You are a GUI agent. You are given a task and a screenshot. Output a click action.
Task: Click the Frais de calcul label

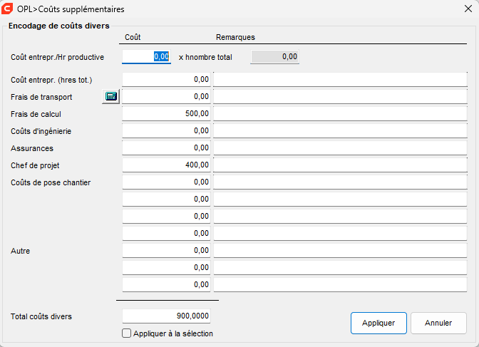pos(36,114)
